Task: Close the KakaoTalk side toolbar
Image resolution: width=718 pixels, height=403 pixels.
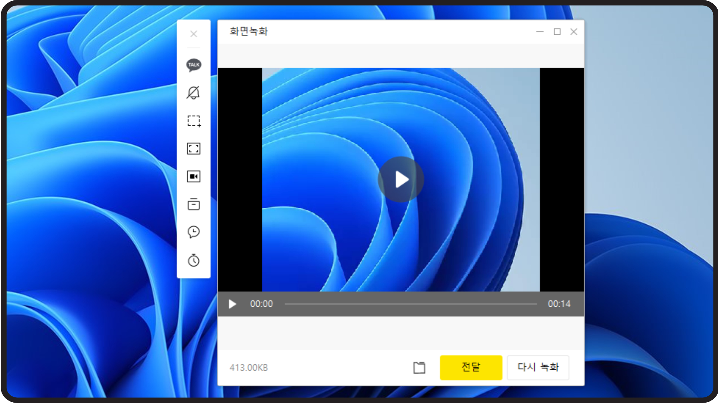Action: coord(193,34)
